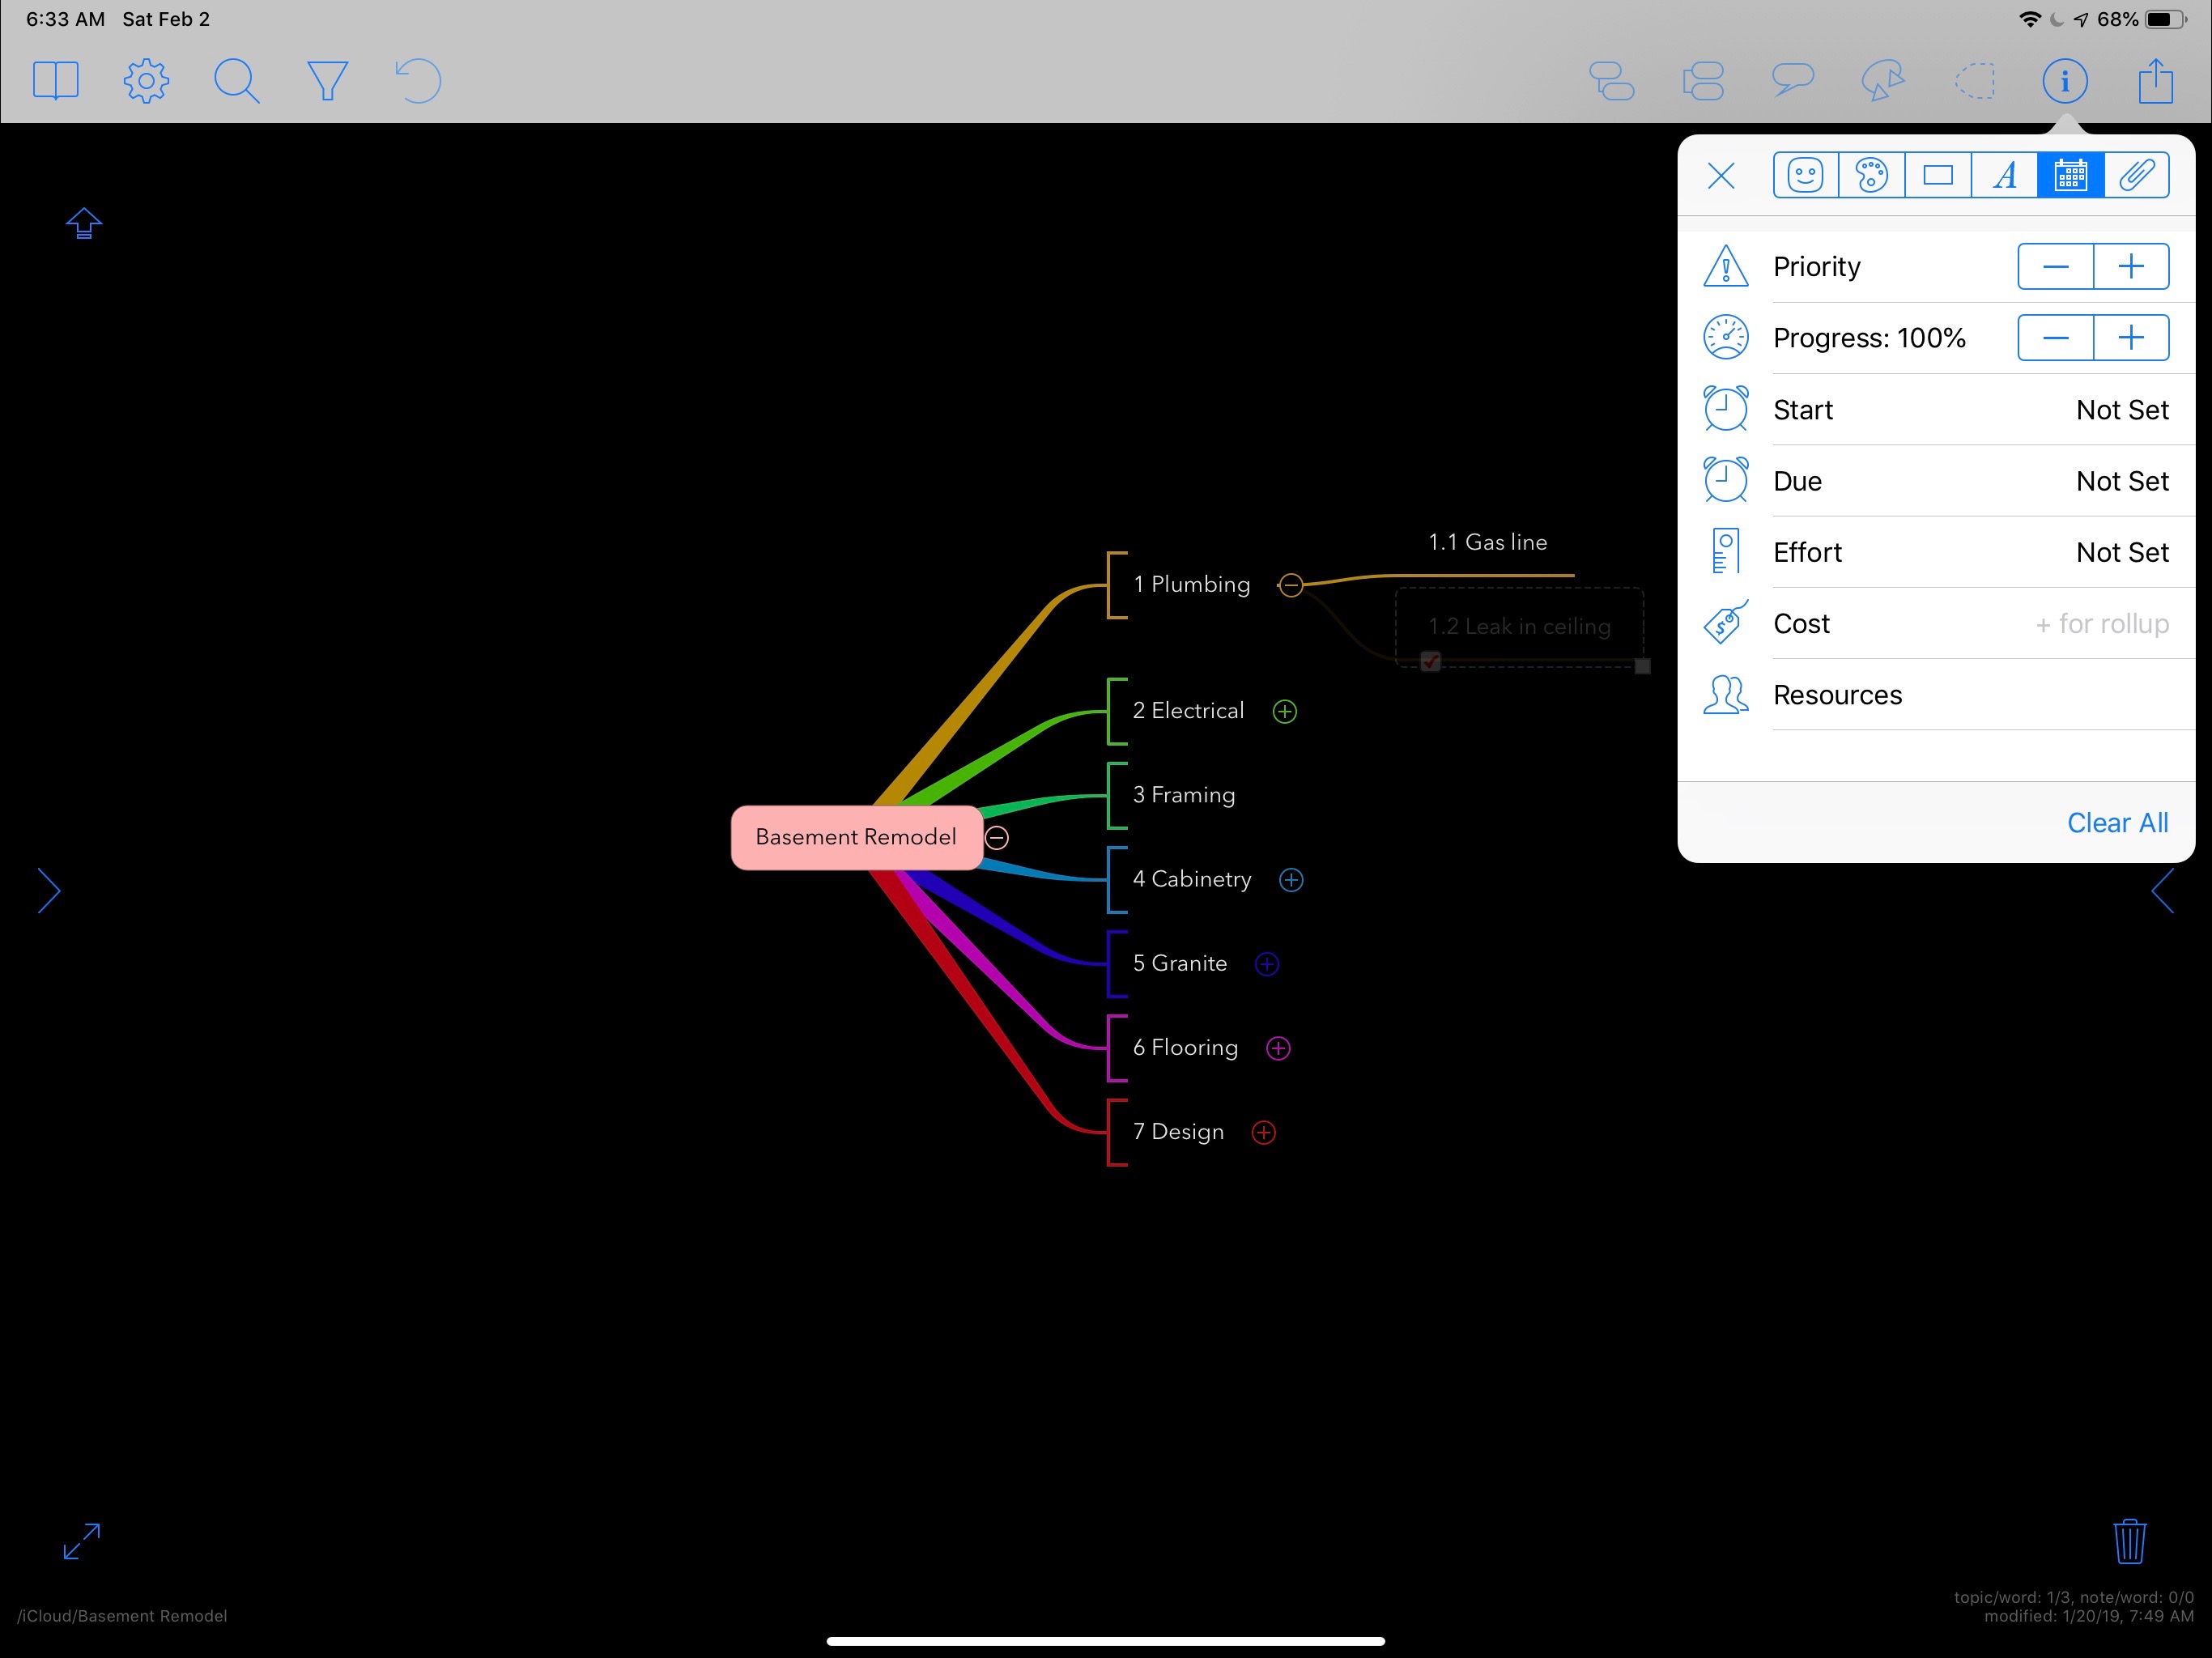Close the inspector popover with X

pos(1721,176)
